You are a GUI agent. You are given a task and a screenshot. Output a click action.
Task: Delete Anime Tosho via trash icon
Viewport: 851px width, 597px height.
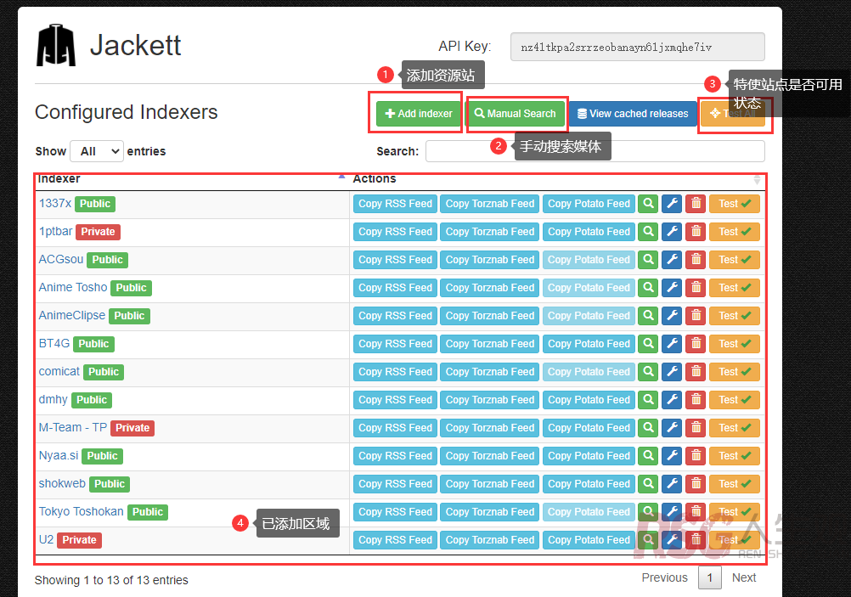(x=696, y=288)
